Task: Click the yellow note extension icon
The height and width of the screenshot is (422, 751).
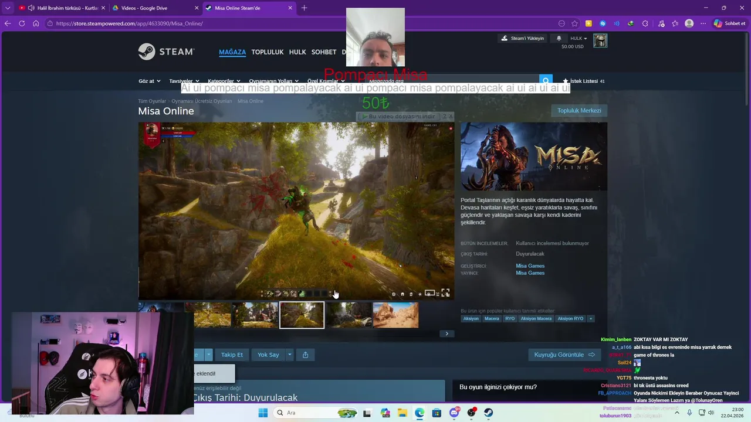Action: (x=588, y=23)
